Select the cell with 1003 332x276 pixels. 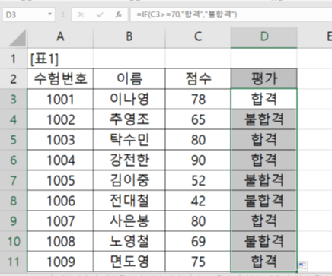[60, 140]
